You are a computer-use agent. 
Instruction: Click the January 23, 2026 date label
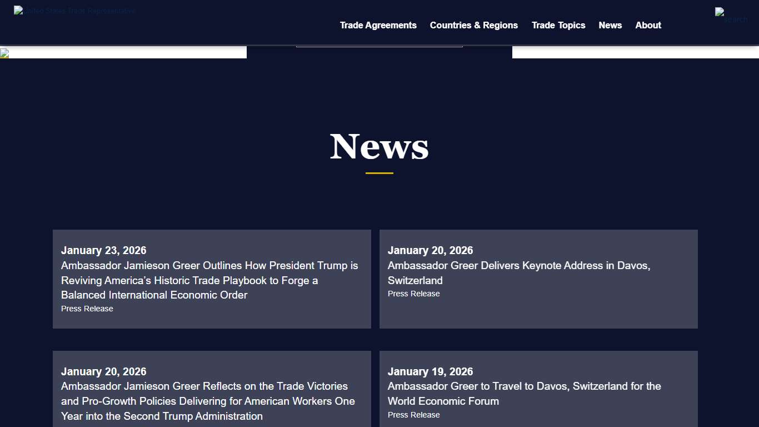pyautogui.click(x=103, y=250)
